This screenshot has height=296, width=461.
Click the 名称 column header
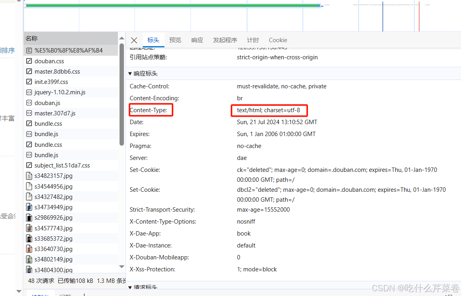[x=71, y=39]
